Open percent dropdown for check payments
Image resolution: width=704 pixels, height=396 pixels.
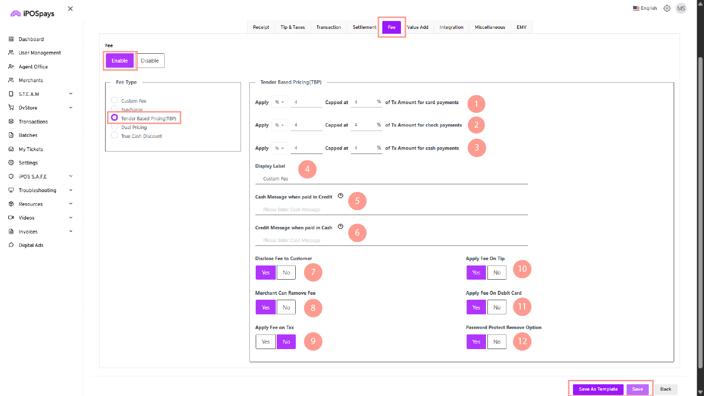pos(279,125)
